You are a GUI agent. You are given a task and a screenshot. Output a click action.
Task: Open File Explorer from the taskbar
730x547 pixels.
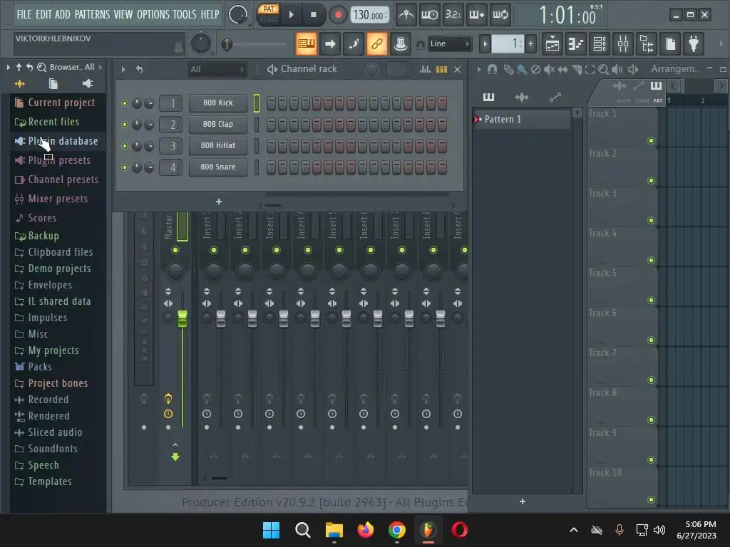pyautogui.click(x=334, y=530)
